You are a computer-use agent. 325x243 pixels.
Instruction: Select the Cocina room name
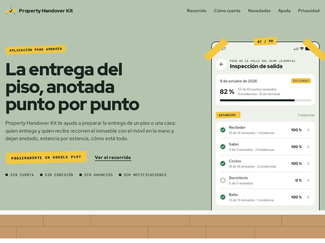coord(235,161)
